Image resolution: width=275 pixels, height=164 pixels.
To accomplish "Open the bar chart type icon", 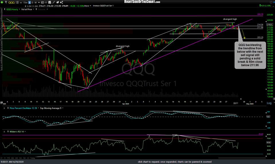I will [46, 3].
